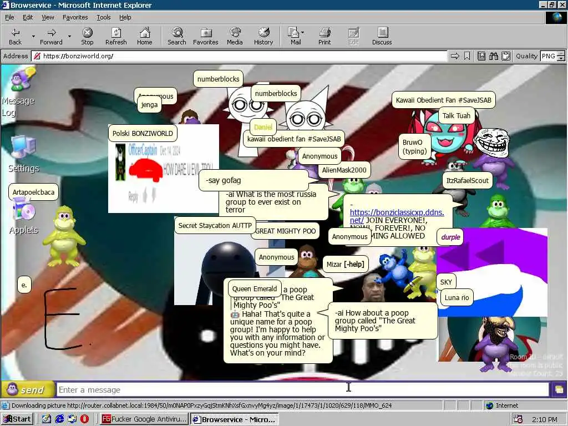568x426 pixels.
Task: Click the 'Mizar [-help]' name tag
Action: point(345,264)
